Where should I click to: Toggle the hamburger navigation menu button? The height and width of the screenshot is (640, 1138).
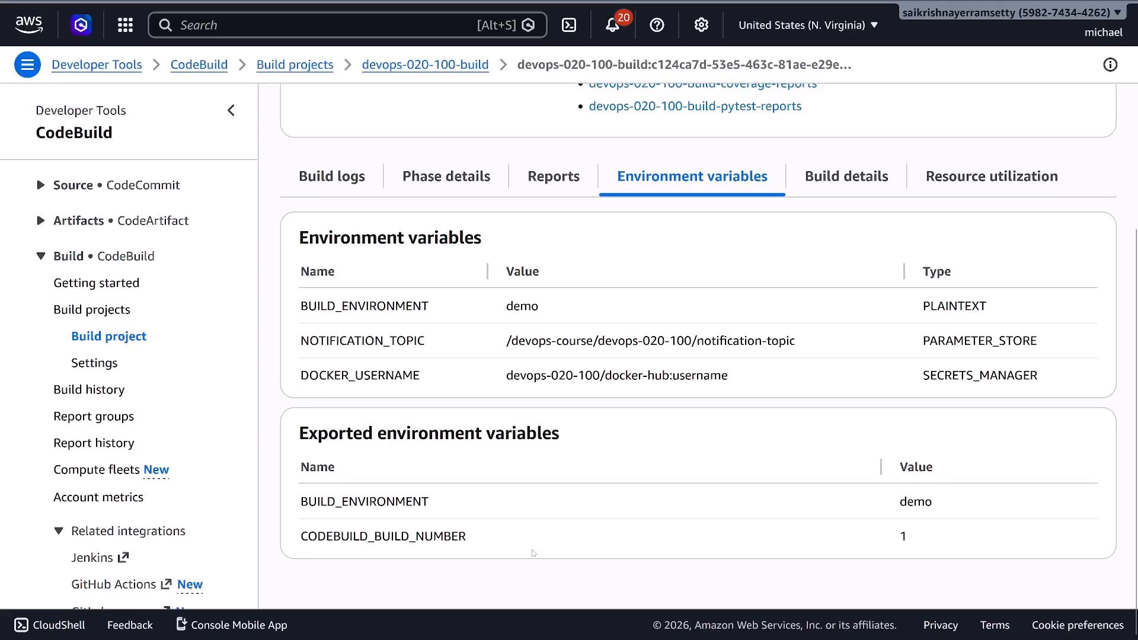27,65
